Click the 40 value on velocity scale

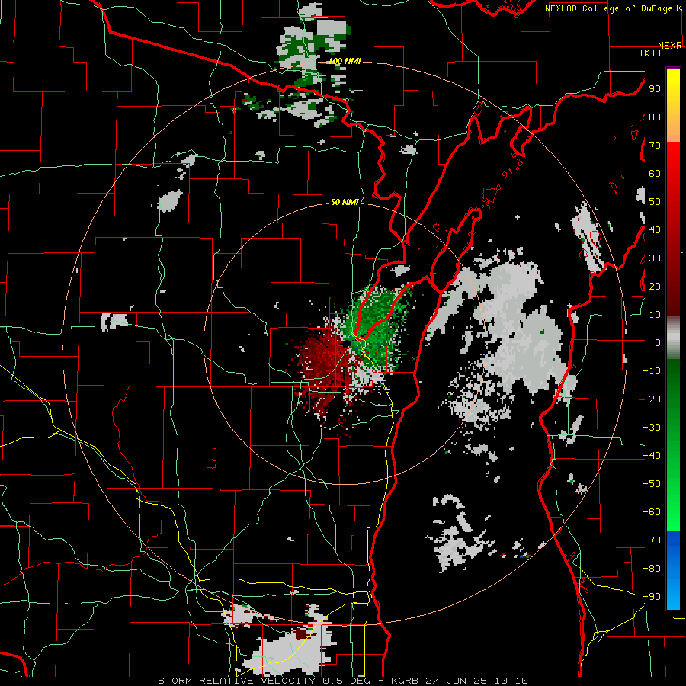tap(655, 230)
